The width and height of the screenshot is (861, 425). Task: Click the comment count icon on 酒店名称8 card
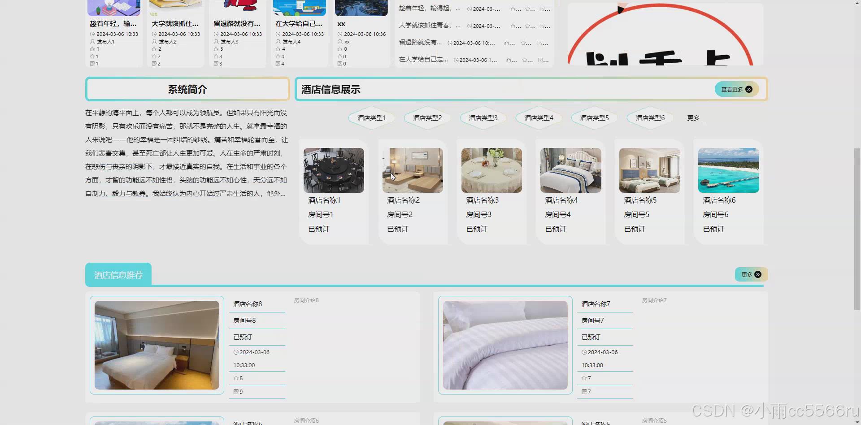237,391
